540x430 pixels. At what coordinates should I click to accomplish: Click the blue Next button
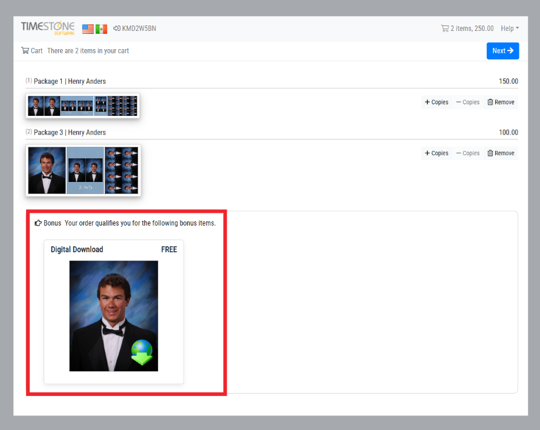pyautogui.click(x=502, y=51)
